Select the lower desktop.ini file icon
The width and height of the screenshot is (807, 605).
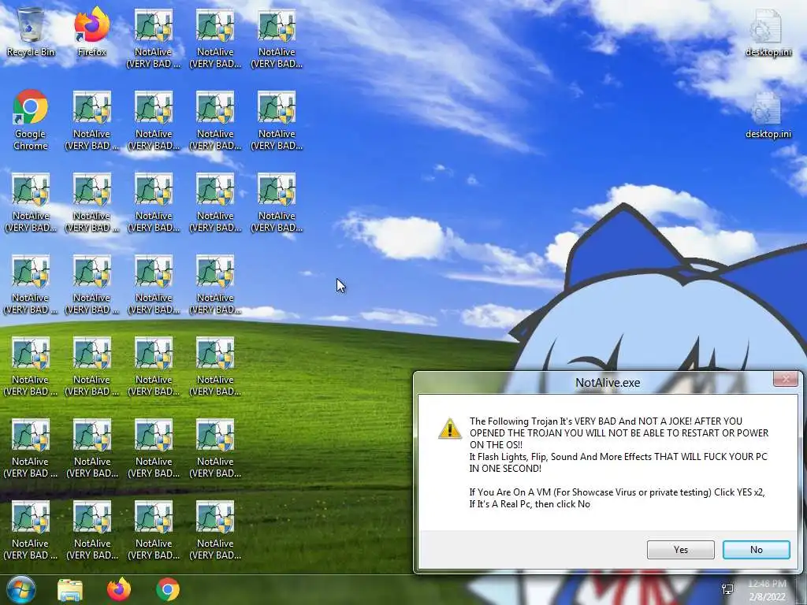[x=768, y=115]
